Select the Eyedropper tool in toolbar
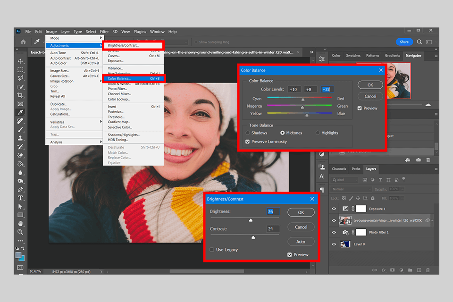The width and height of the screenshot is (453, 302). pyautogui.click(x=20, y=112)
